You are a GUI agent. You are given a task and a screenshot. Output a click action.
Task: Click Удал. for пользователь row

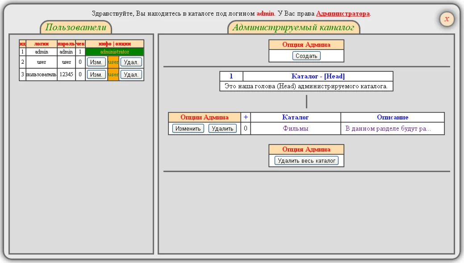click(x=131, y=74)
